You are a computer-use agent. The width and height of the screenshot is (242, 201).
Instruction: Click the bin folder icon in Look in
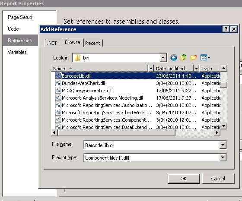77,58
